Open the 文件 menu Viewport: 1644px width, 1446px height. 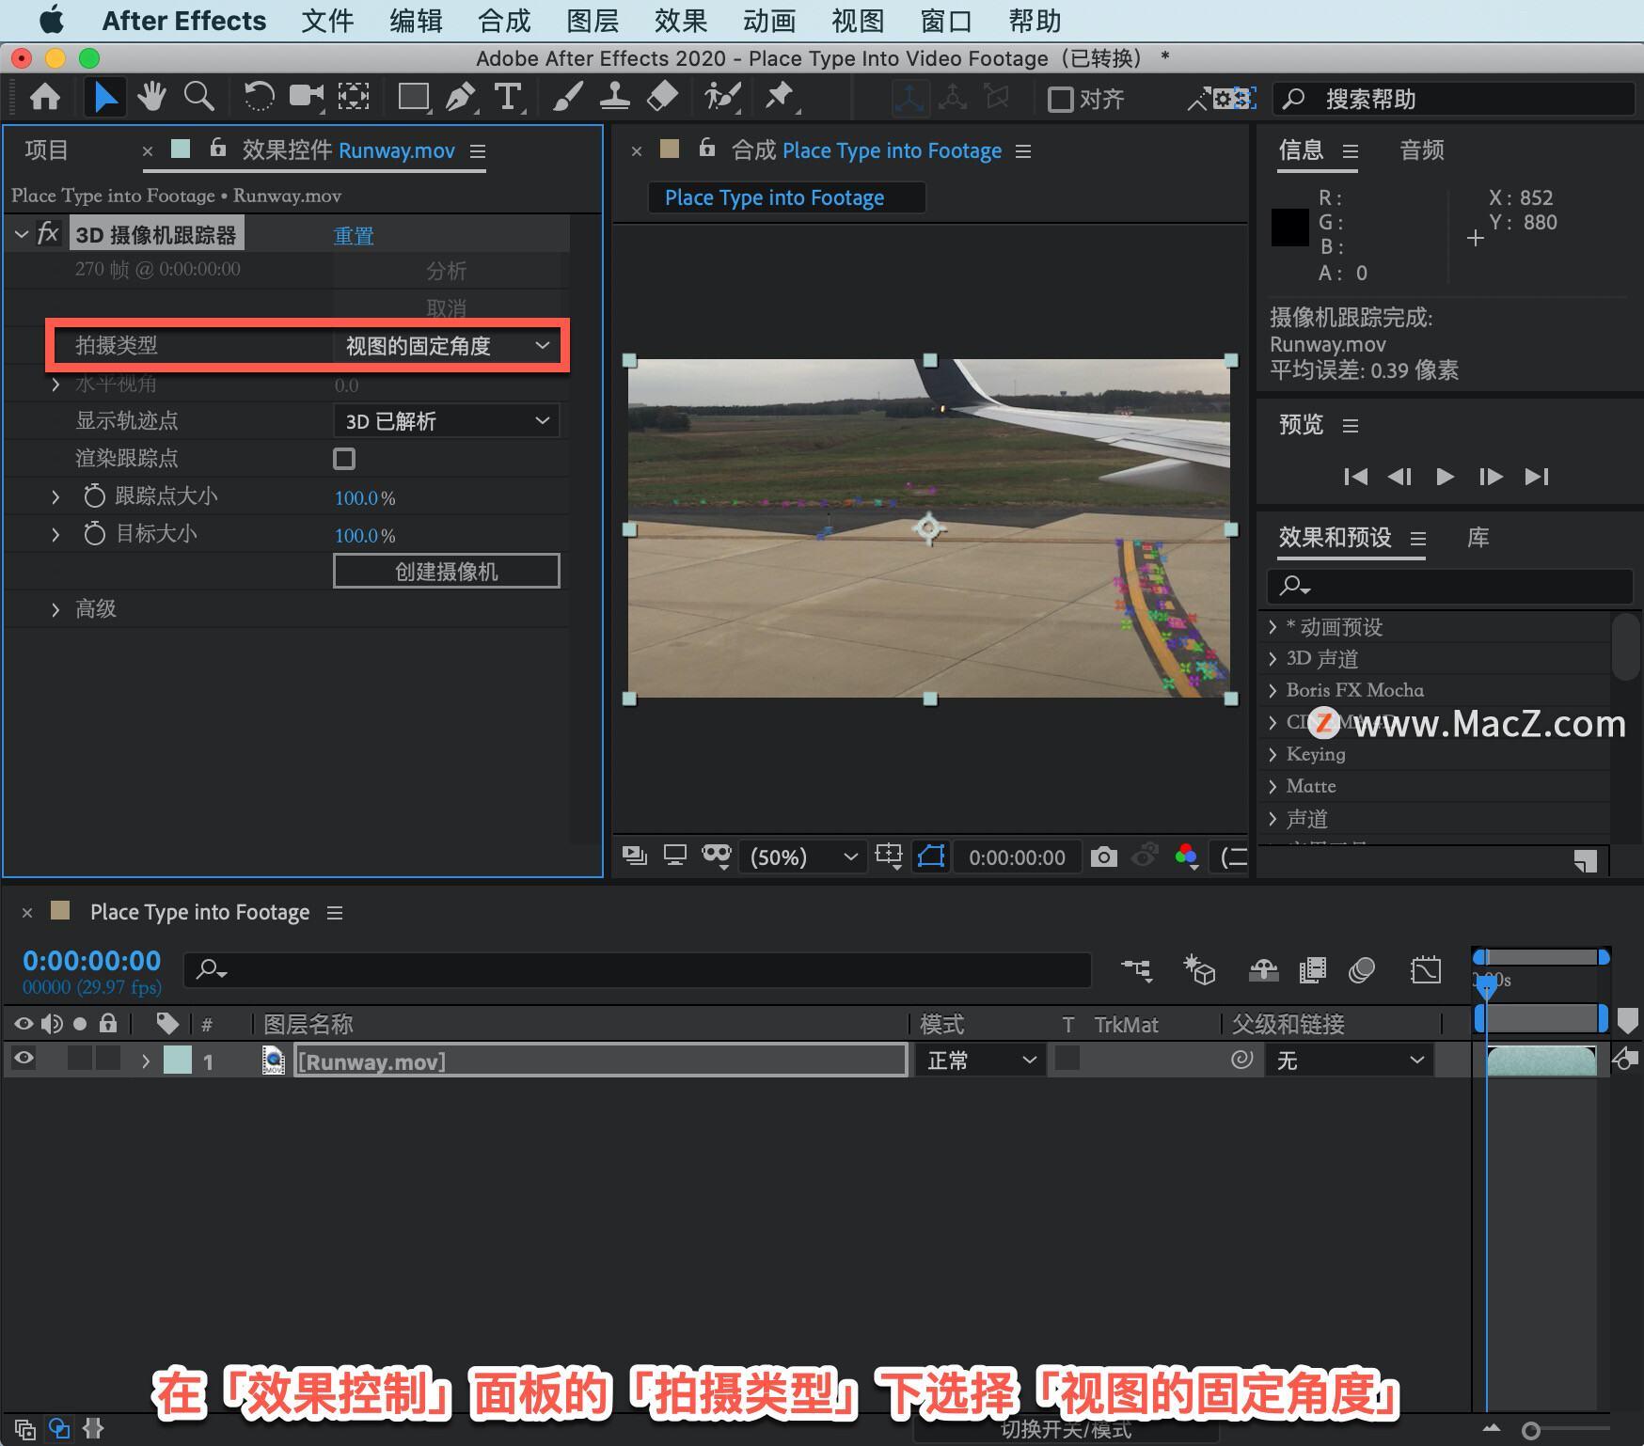327,21
